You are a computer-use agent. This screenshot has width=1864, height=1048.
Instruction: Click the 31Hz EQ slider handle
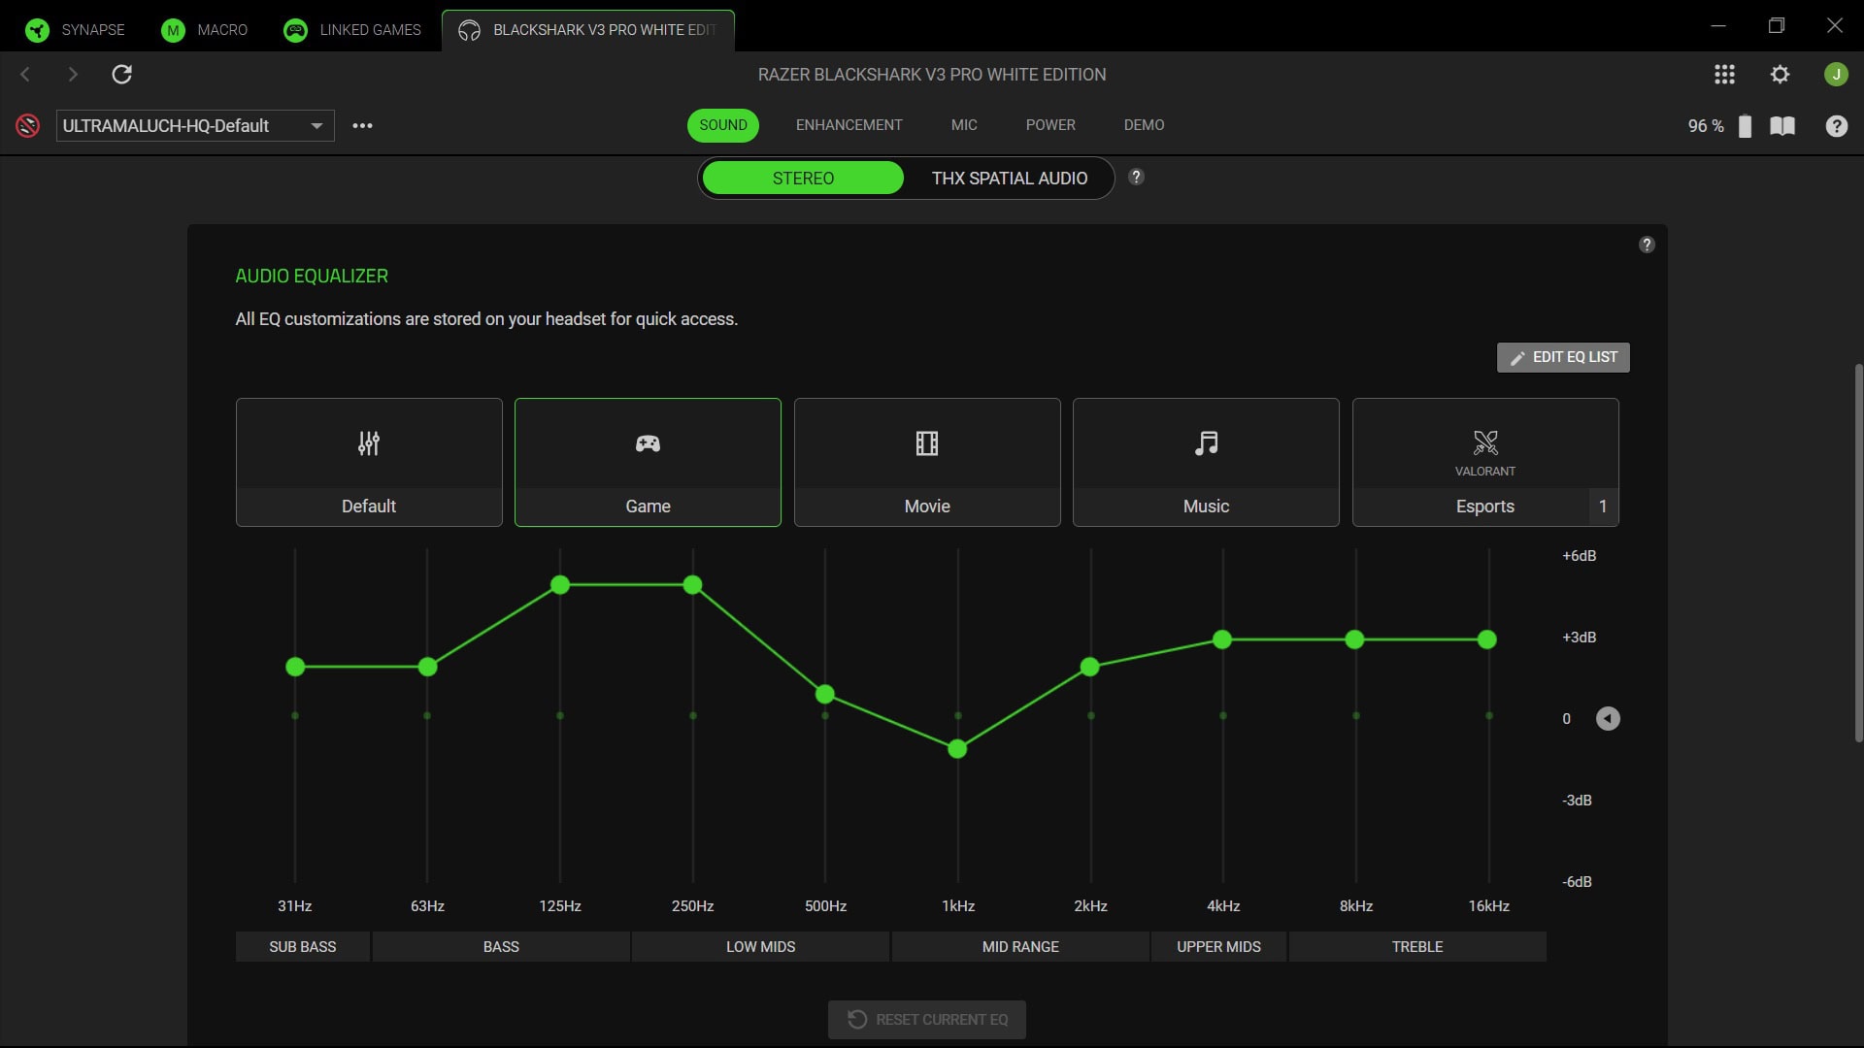[x=295, y=667]
